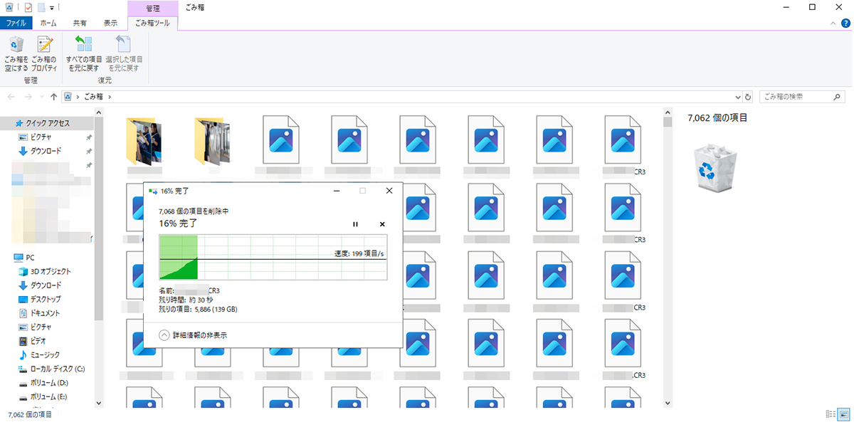Click the Up arrow navigation button
This screenshot has height=427, width=854.
pyautogui.click(x=54, y=96)
